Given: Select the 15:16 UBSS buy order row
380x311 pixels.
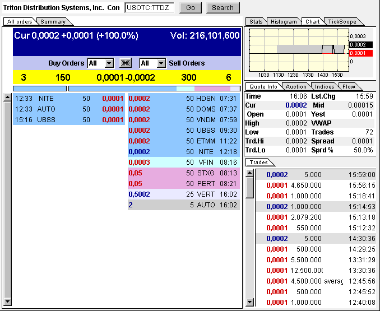Looking at the screenshot, I should tap(68, 119).
